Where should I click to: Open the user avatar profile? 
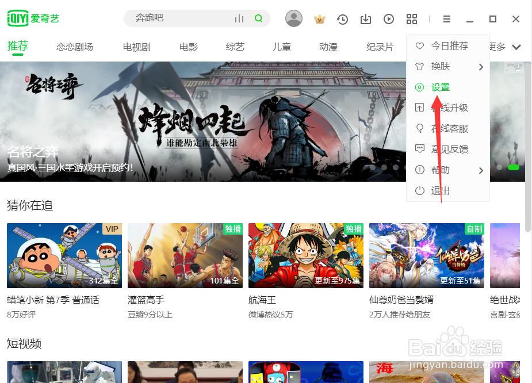click(294, 18)
